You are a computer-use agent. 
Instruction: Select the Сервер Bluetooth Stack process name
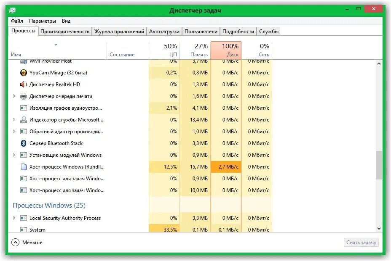coord(56,143)
